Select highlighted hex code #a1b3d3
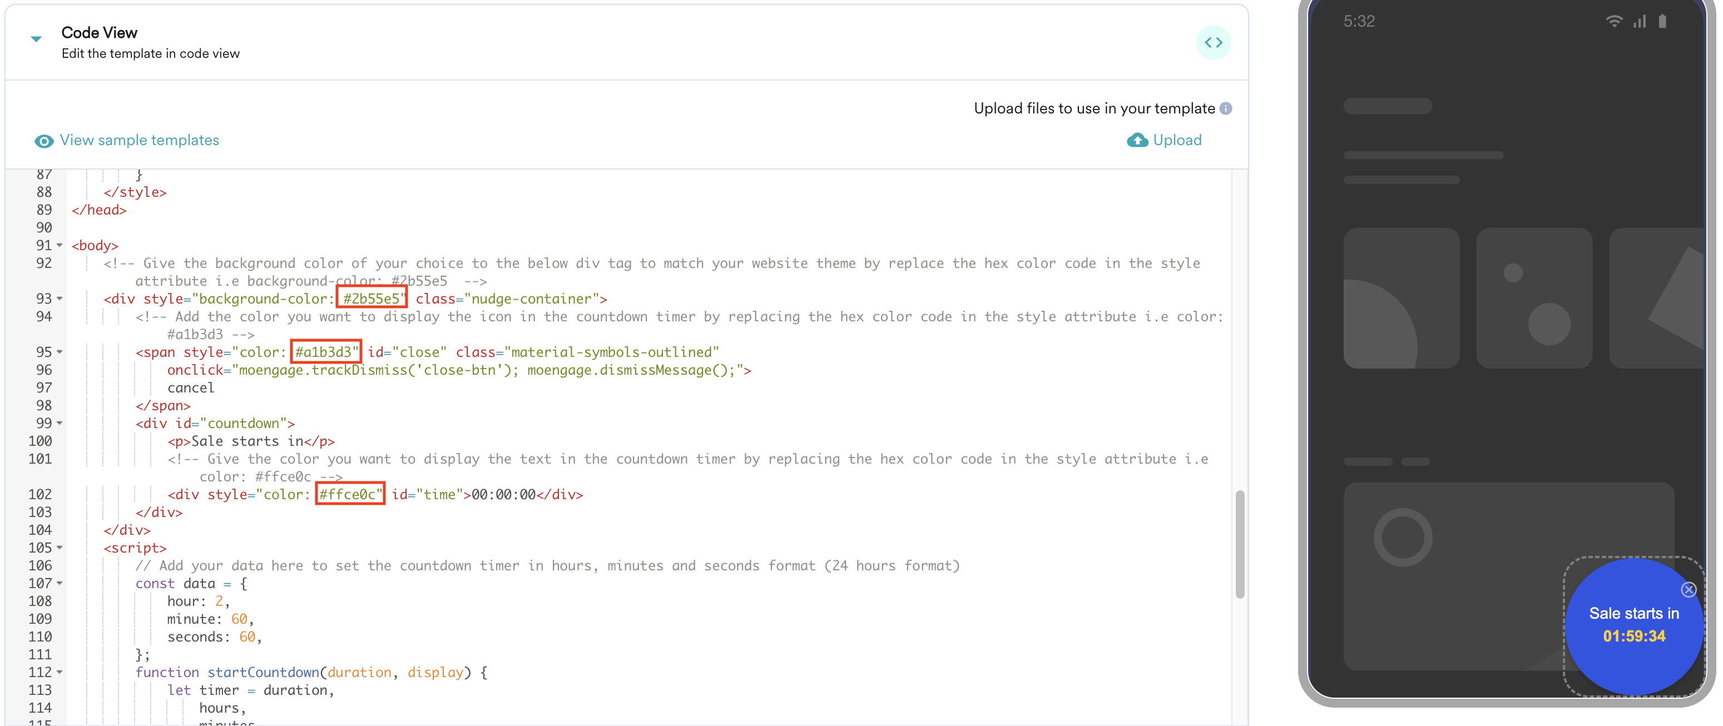The height and width of the screenshot is (726, 1723). [325, 352]
